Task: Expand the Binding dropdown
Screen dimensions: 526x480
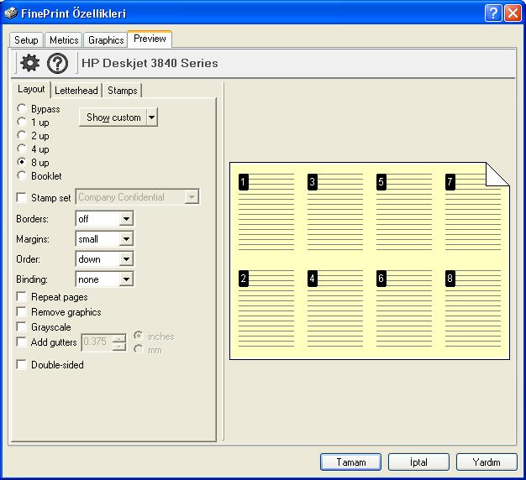Action: click(126, 279)
